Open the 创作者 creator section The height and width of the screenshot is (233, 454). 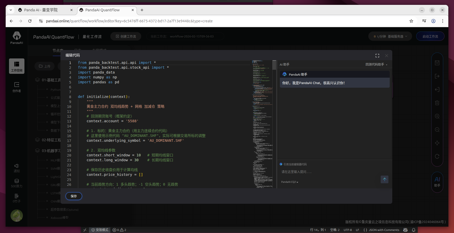[x=17, y=87]
